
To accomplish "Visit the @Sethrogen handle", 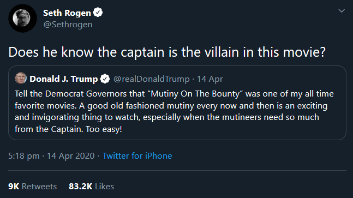I will [x=68, y=25].
